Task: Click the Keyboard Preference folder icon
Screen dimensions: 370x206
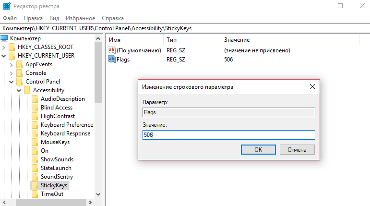Action: pyautogui.click(x=35, y=125)
